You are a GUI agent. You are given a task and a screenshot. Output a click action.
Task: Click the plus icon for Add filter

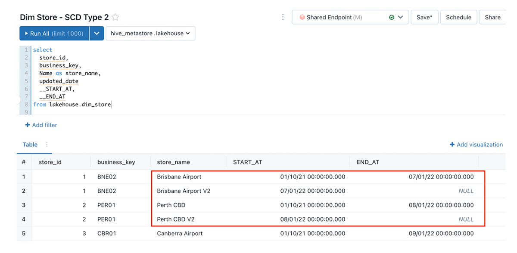[28, 125]
